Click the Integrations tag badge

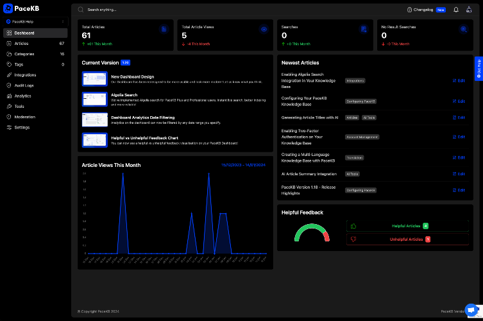tap(355, 81)
